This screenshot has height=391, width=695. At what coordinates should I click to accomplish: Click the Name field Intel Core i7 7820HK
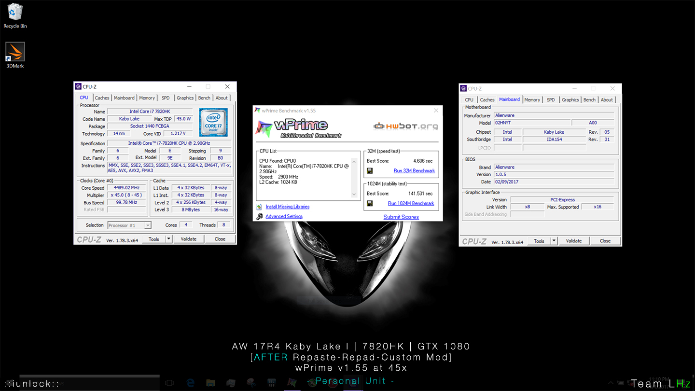pos(150,112)
